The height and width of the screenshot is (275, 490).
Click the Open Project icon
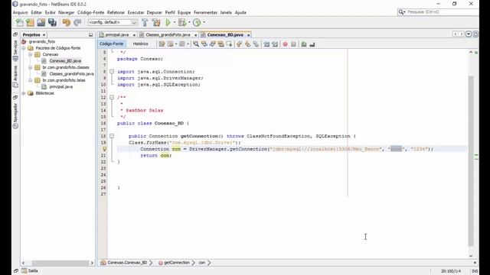coord(41,22)
